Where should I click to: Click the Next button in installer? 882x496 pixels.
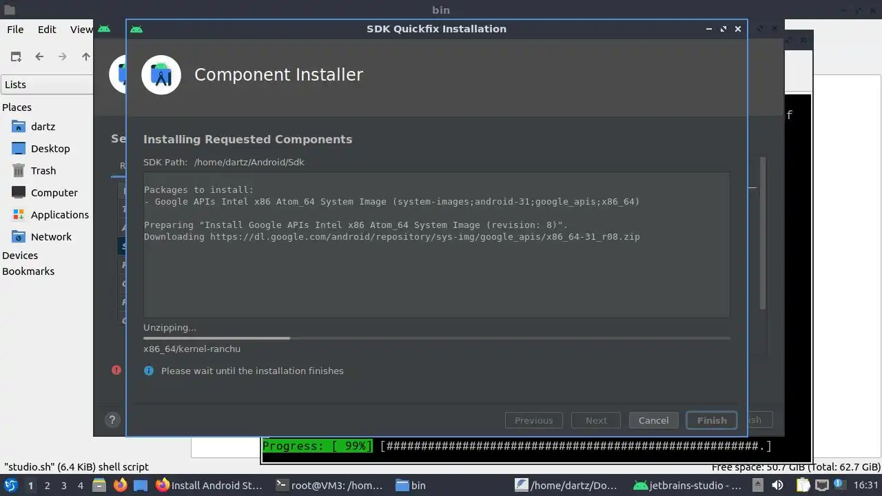click(596, 420)
